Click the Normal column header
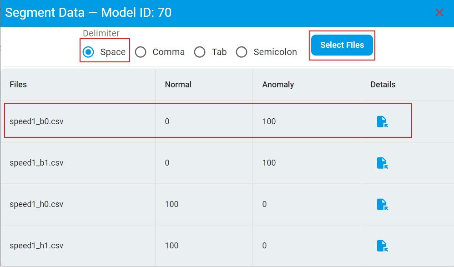 coord(178,85)
